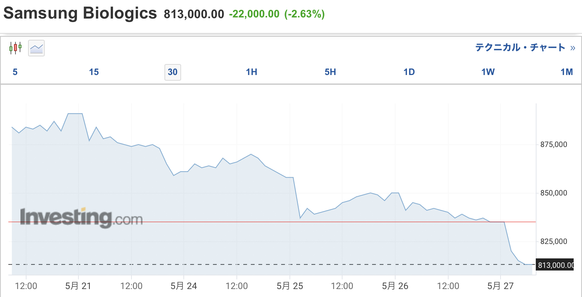Select the 5 minute interval
Screen dimensions: 582x297
pyautogui.click(x=15, y=72)
